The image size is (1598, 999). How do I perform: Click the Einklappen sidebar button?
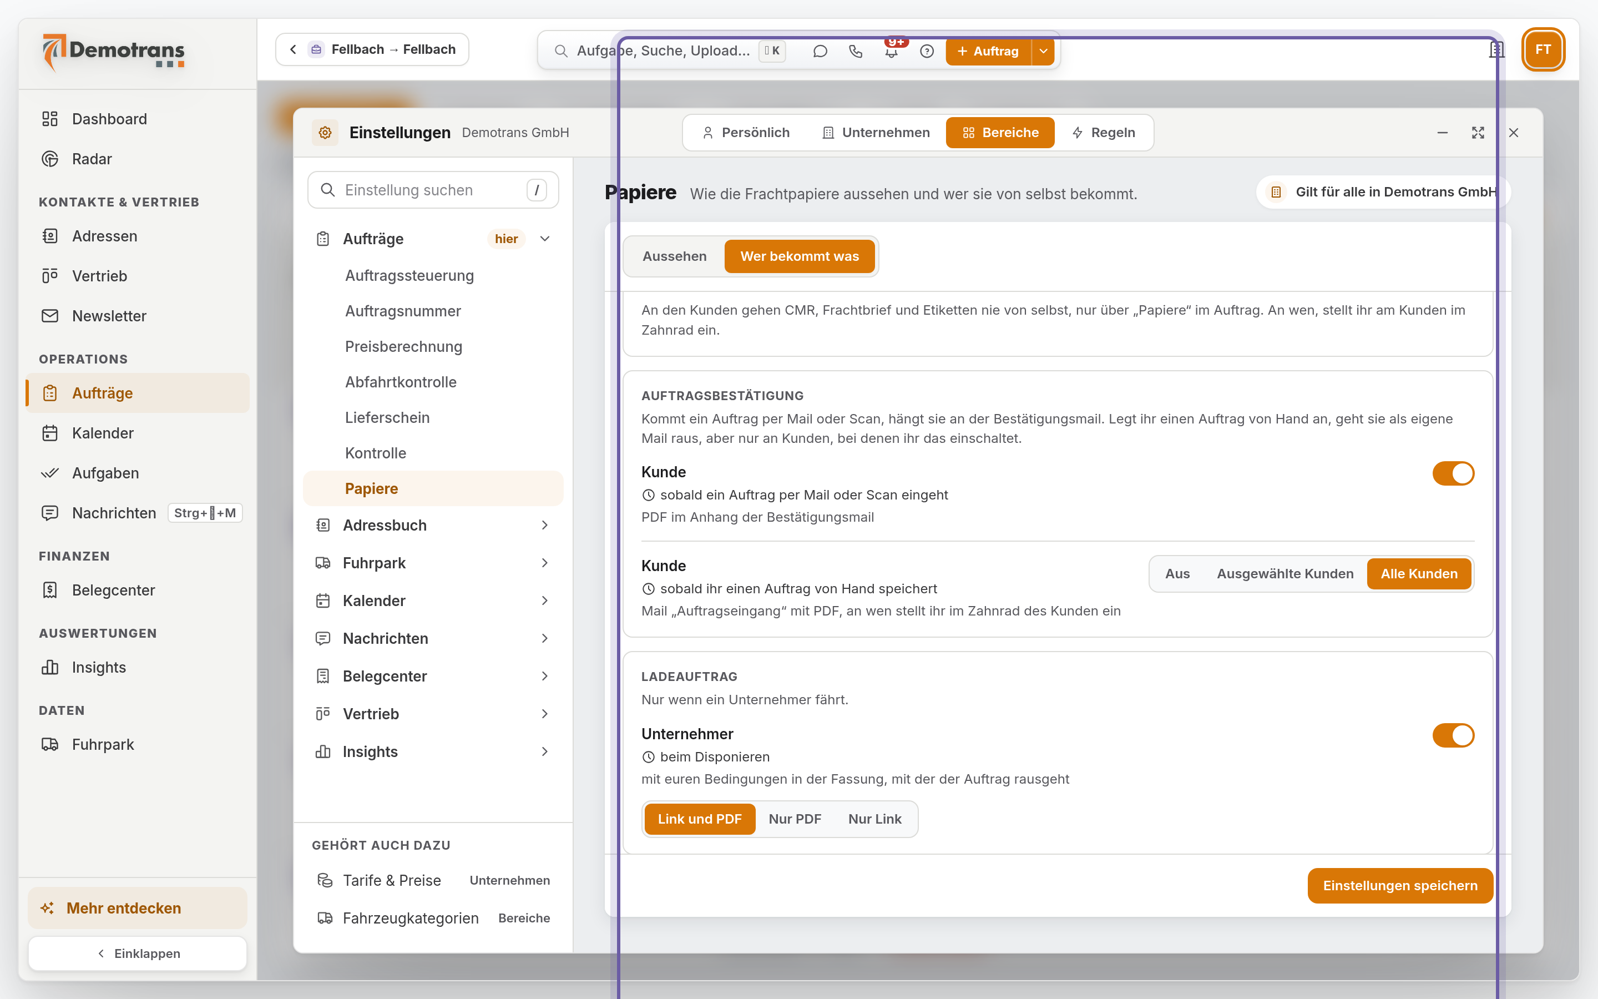click(x=138, y=953)
